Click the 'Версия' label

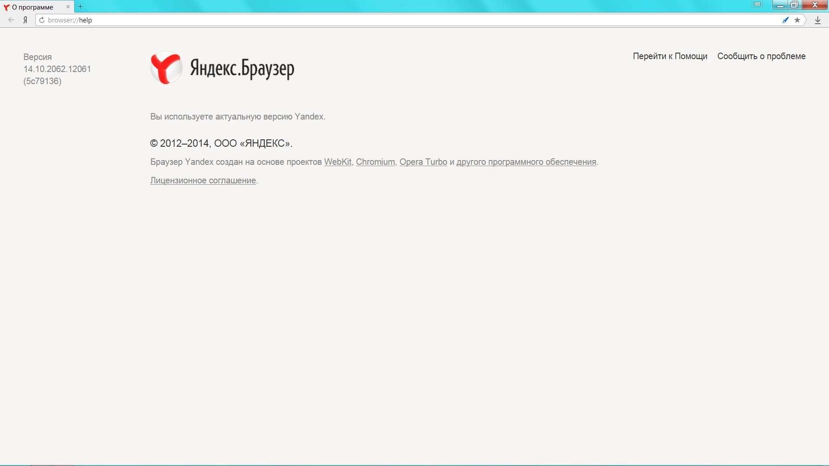click(38, 57)
